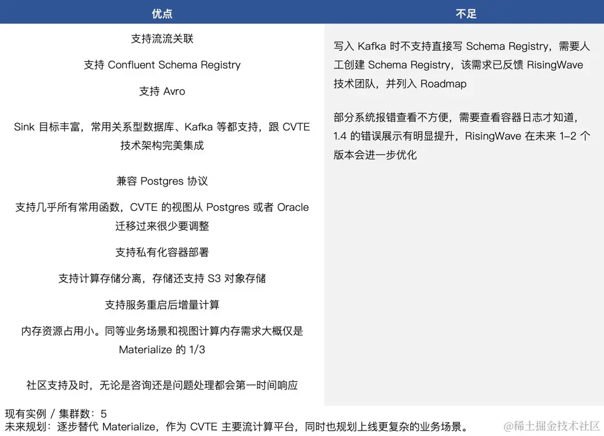Viewport: 604px width, 436px height.
Task: Select the 支持流流关联 table row
Action: (x=162, y=38)
